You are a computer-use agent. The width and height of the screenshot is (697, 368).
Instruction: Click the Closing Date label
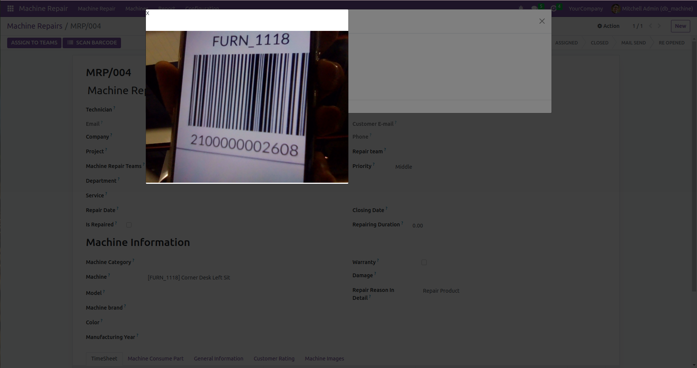[x=368, y=210]
